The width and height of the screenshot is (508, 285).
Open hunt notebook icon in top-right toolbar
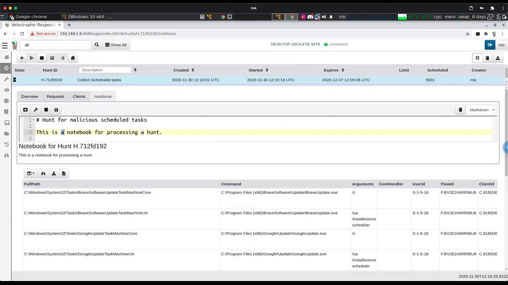477,58
